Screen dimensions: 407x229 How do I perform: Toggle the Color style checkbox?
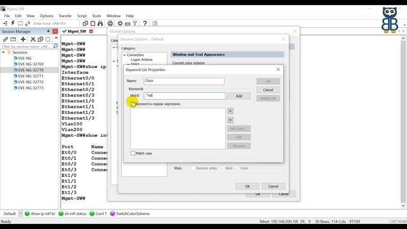(237, 168)
